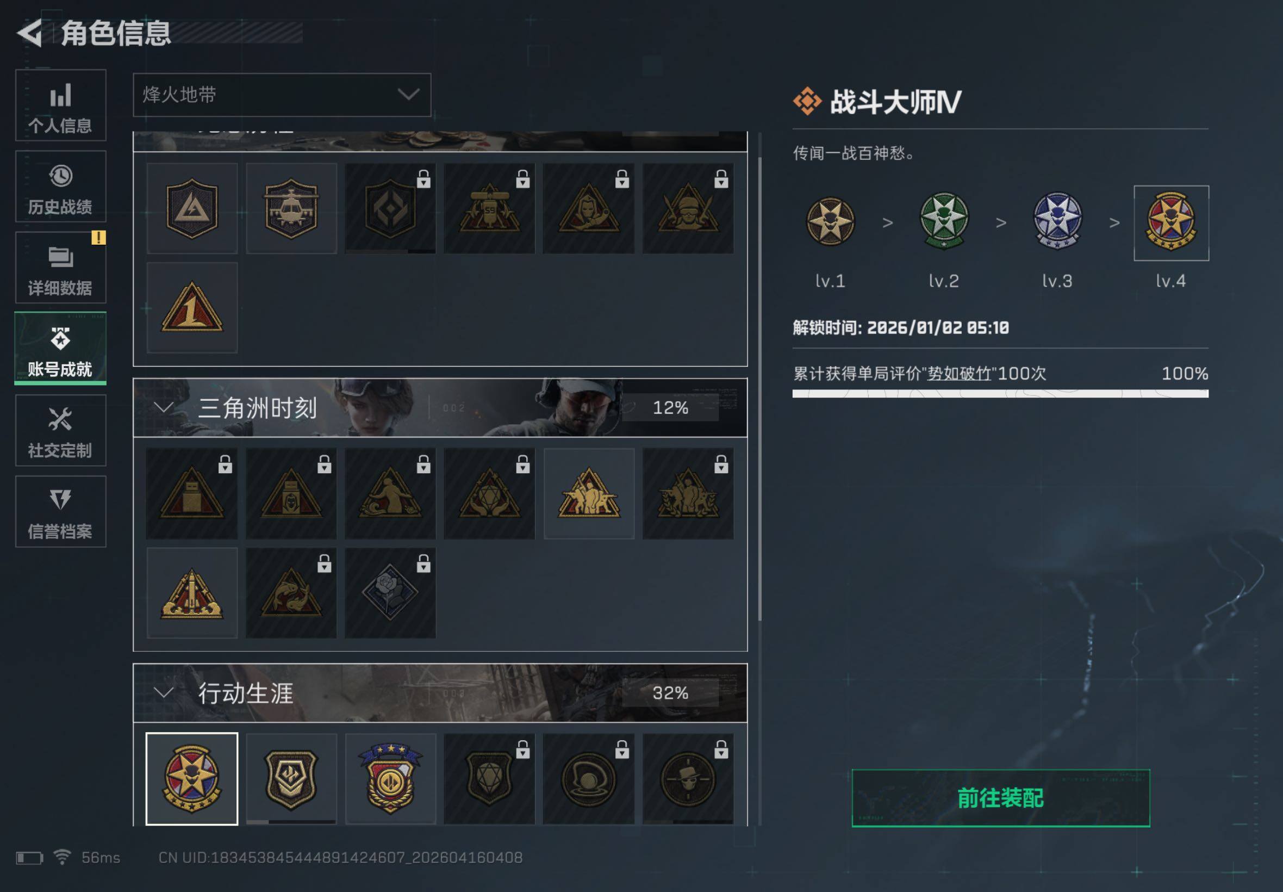Open the 详细数据 tab
Viewport: 1283px width, 892px height.
(60, 267)
